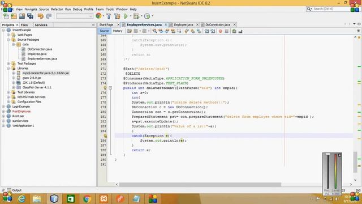Minimize the Projects panel

[x=93, y=25]
